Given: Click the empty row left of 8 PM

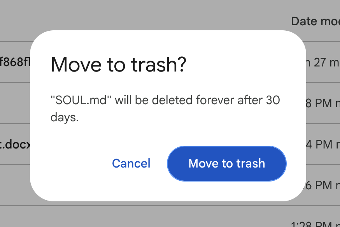Looking at the screenshot, I should (x=15, y=103).
